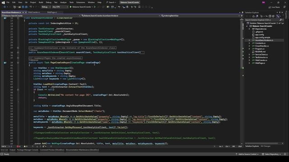Click the Live Share button label
289x162 pixels.
[275, 7]
